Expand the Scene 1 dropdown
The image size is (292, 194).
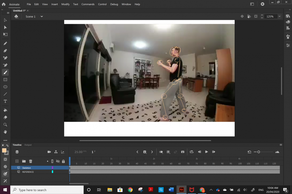coord(41,17)
